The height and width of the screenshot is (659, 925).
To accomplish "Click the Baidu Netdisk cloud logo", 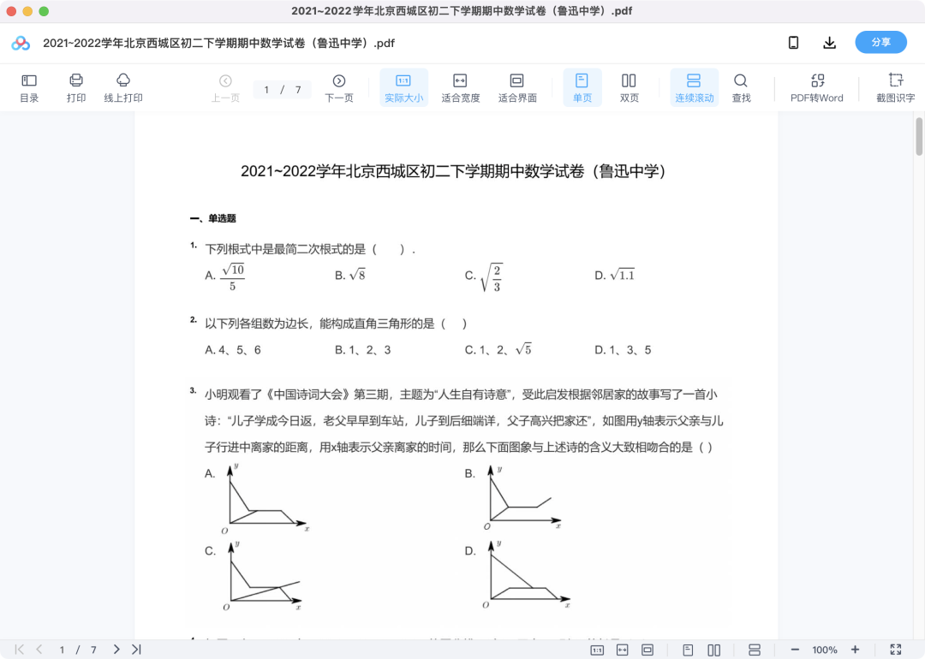I will tap(21, 43).
